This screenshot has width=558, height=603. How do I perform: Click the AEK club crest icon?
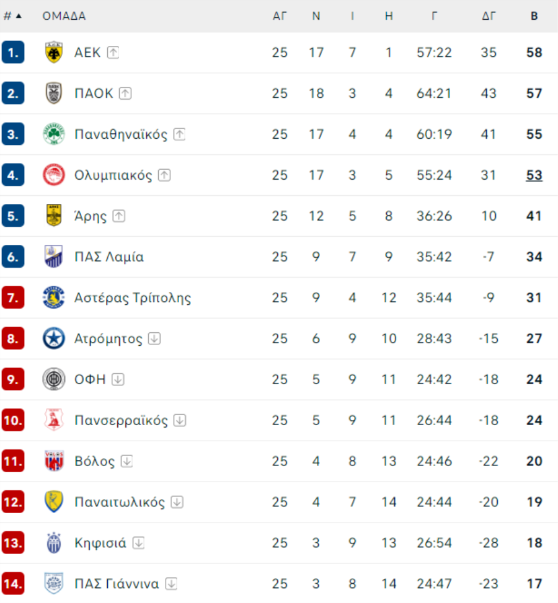[54, 53]
